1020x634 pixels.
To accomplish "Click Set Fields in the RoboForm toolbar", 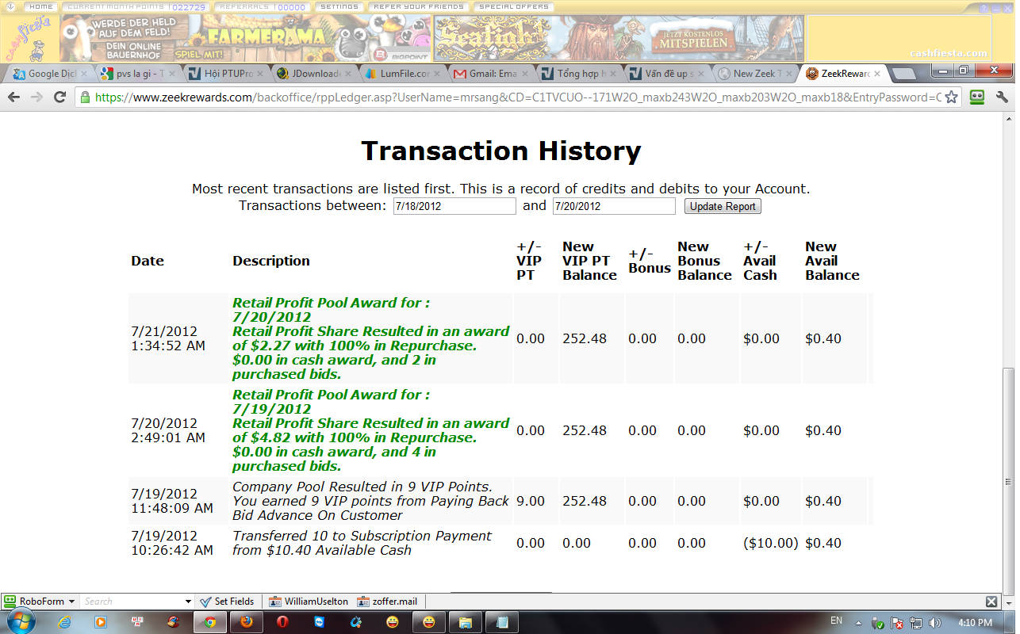I will tap(228, 602).
